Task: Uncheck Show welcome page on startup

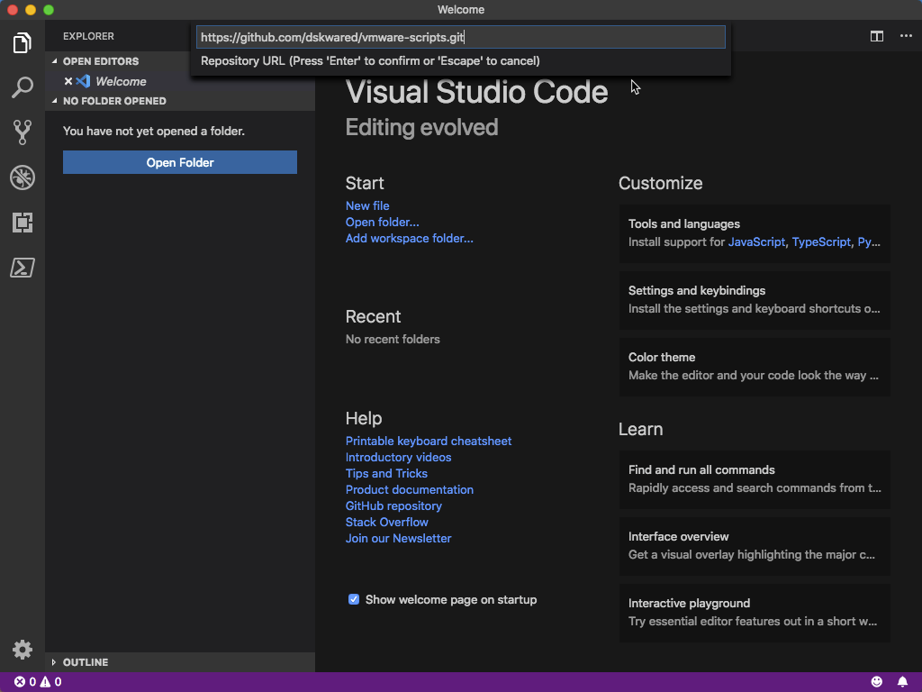Action: 354,599
